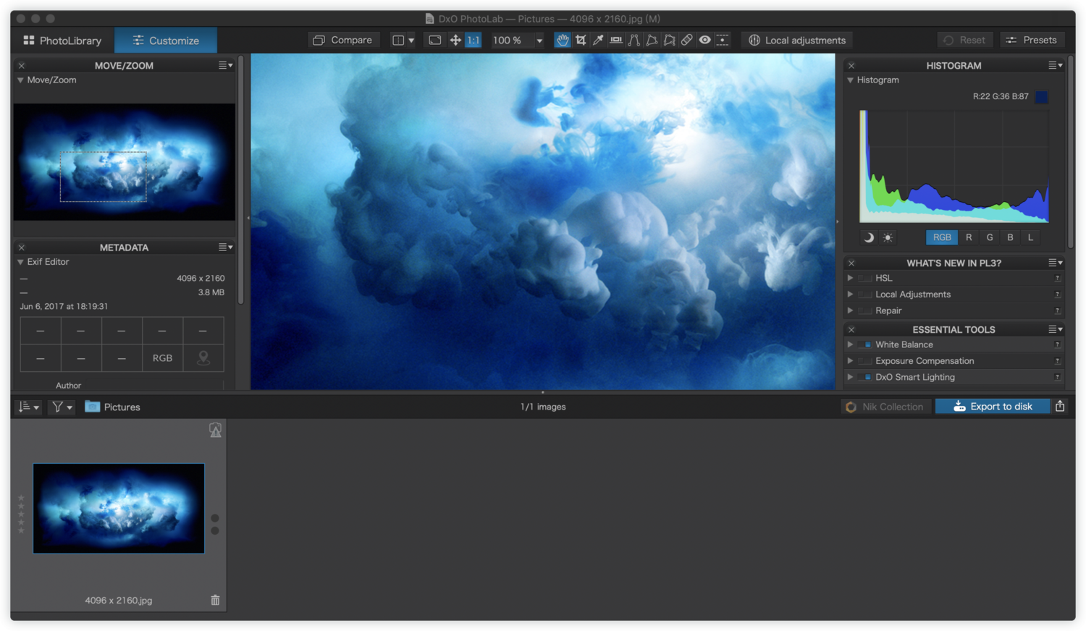This screenshot has height=631, width=1086.
Task: Select the Crop tool
Action: click(x=581, y=41)
